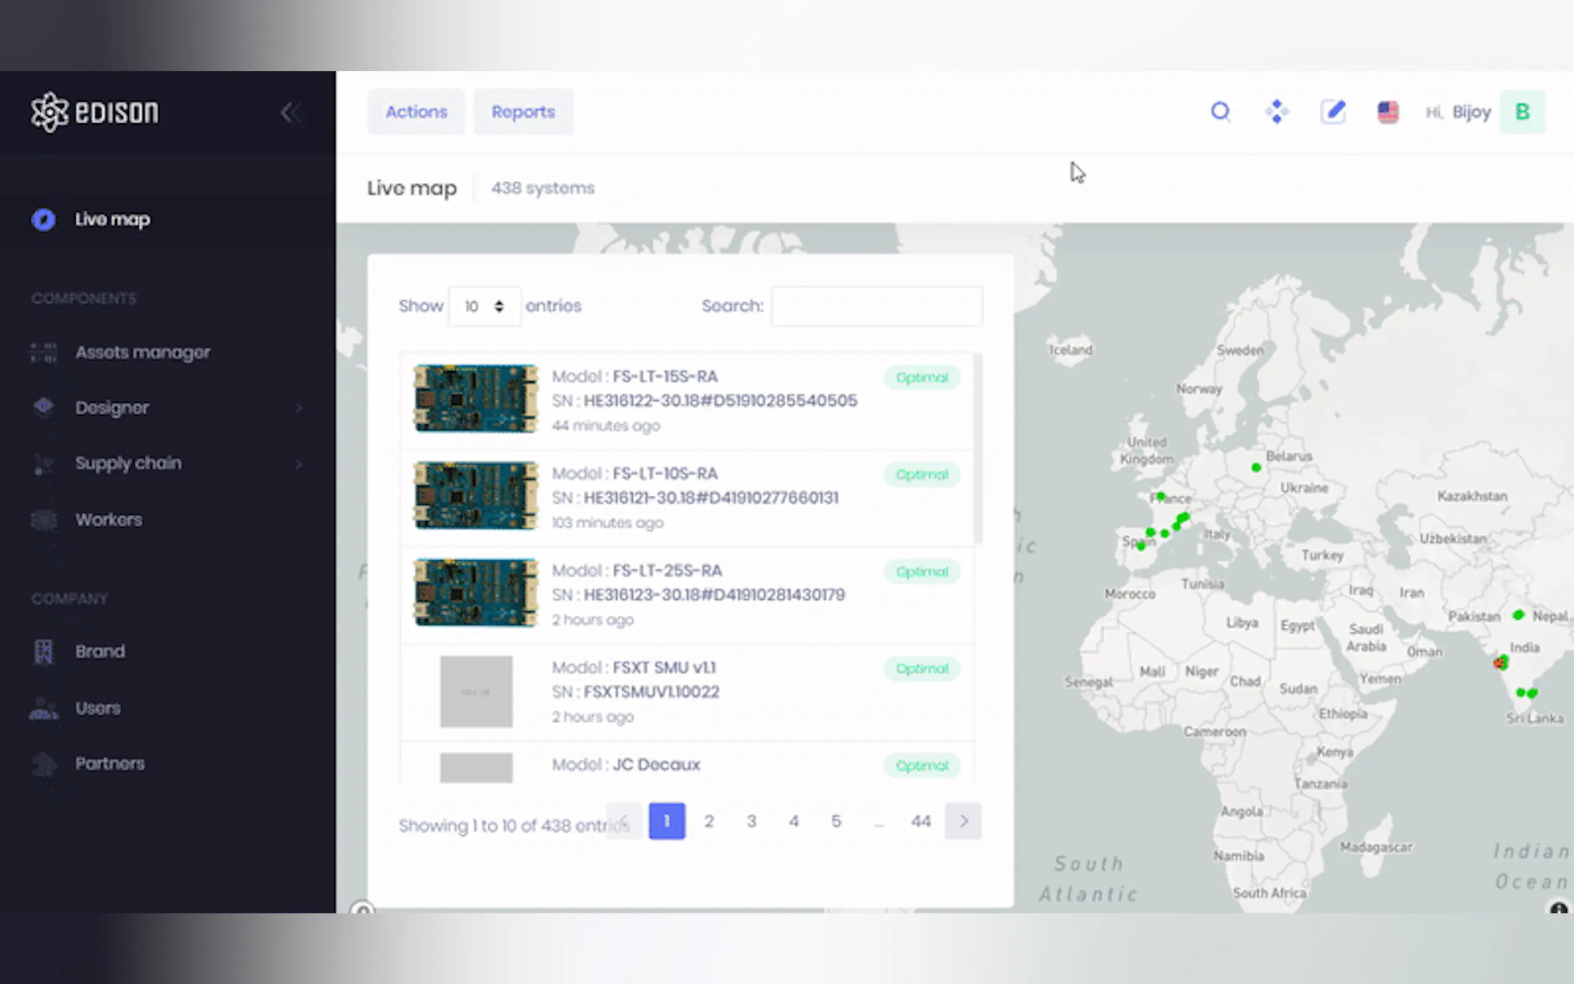Viewport: 1574px width, 984px height.
Task: Open Assets manager in the sidebar
Action: [143, 353]
